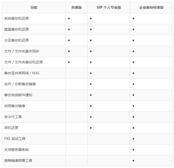Select the 加密备份镜像 row label
The image size is (174, 168).
pos(15,106)
